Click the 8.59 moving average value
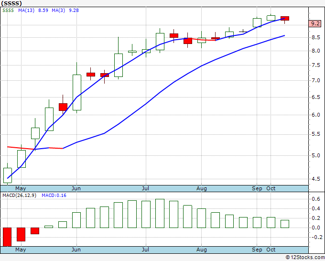This screenshot has height=261, width=325. pyautogui.click(x=43, y=10)
